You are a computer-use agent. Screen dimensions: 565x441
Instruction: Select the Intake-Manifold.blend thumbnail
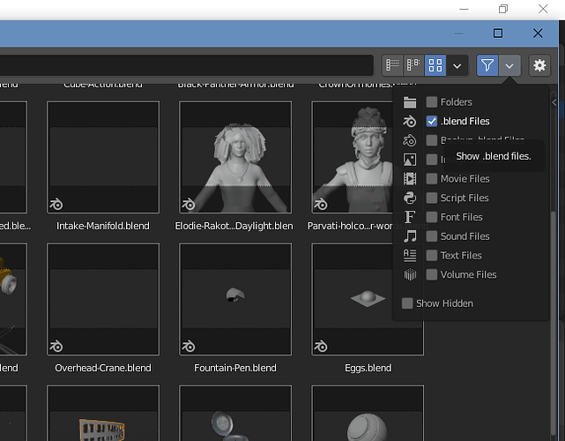pyautogui.click(x=103, y=157)
